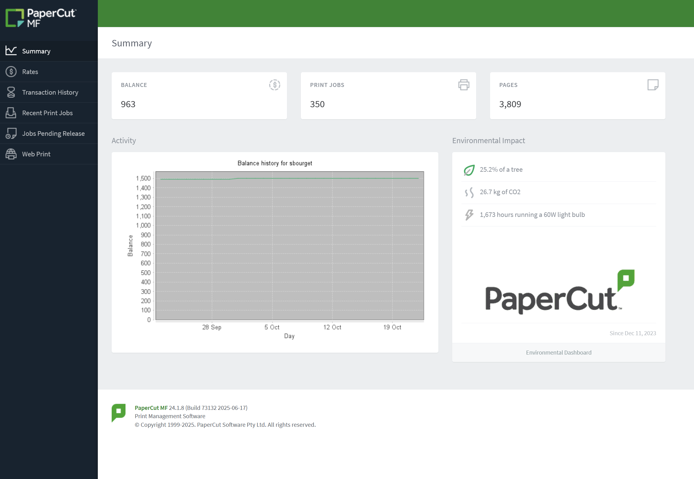Open Recent Print Jobs page
The image size is (694, 479).
(x=47, y=113)
